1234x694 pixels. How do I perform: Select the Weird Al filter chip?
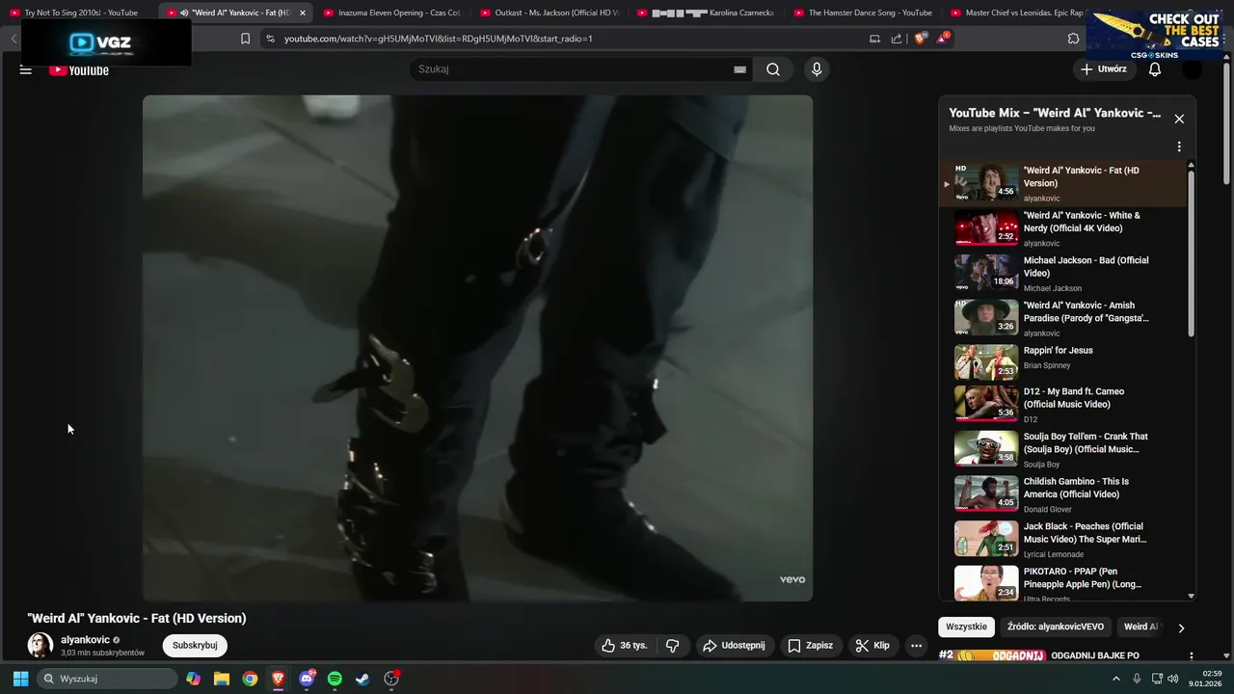tap(1141, 627)
